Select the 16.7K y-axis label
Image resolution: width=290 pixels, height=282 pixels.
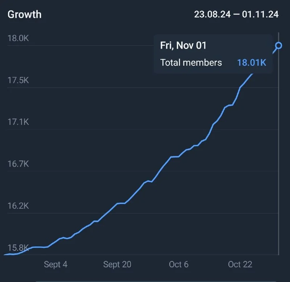tap(18, 164)
